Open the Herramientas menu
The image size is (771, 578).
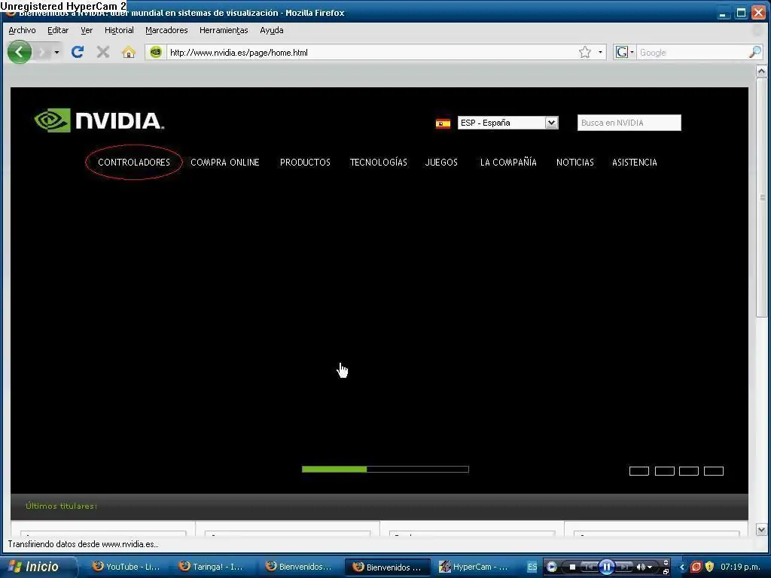pos(223,30)
